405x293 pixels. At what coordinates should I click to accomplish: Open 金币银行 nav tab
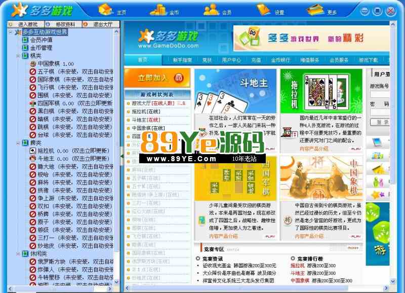pos(280,60)
